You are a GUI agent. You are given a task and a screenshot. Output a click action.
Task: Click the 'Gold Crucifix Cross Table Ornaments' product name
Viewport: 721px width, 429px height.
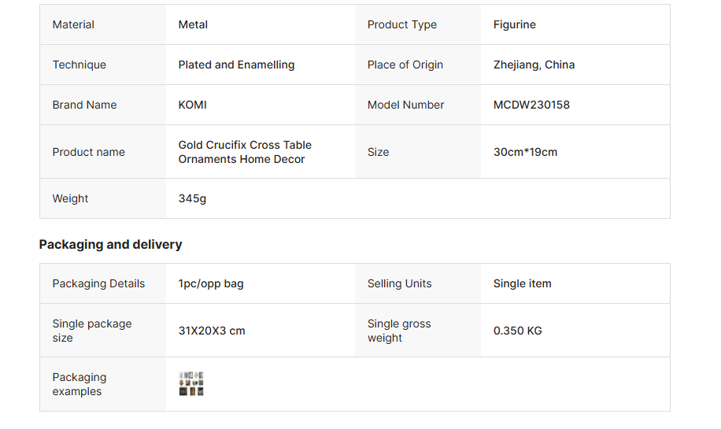245,152
